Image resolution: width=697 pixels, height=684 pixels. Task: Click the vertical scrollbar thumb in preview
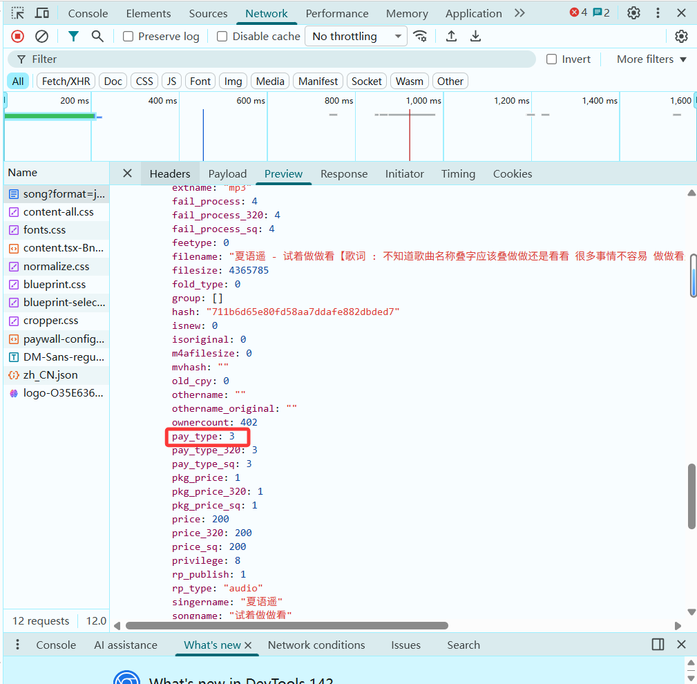691,496
